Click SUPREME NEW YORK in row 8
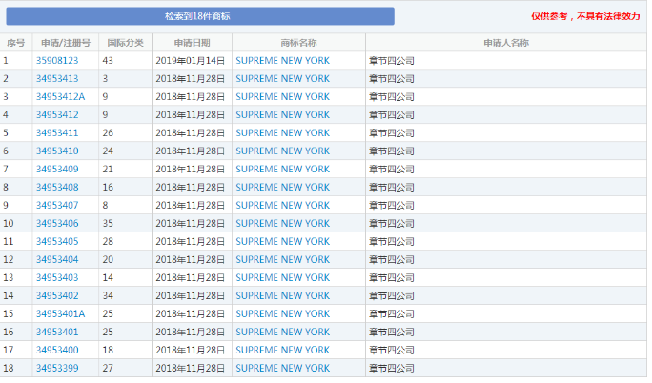652x383 pixels. point(283,187)
